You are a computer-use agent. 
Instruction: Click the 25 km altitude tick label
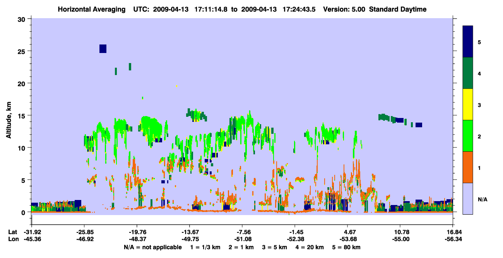coord(22,51)
